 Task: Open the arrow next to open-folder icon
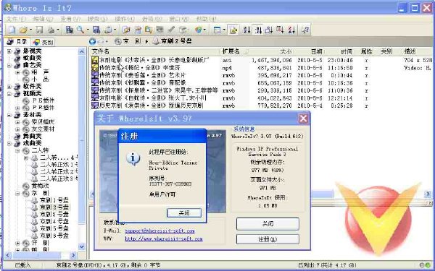tap(30, 30)
